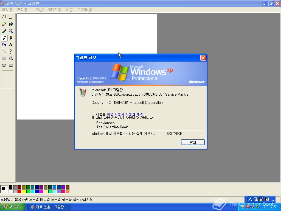This screenshot has height=211, width=281.
Task: Choose the Brush tool
Action: [x=11, y=38]
